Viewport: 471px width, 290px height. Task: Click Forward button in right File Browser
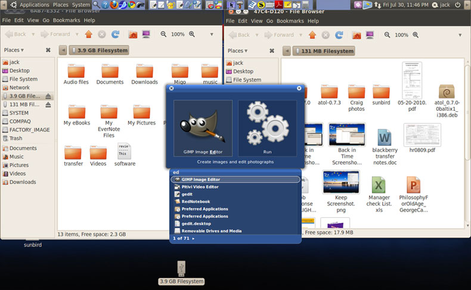tap(279, 35)
